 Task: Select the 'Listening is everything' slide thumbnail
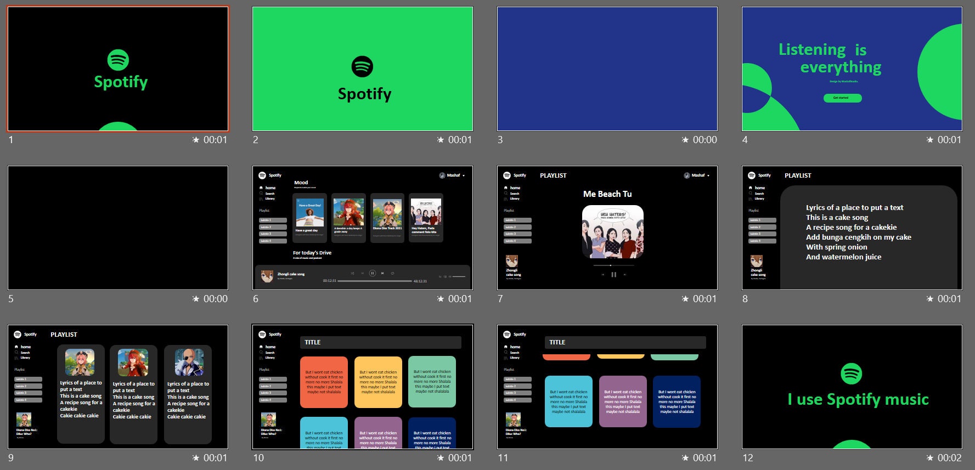pyautogui.click(x=852, y=69)
